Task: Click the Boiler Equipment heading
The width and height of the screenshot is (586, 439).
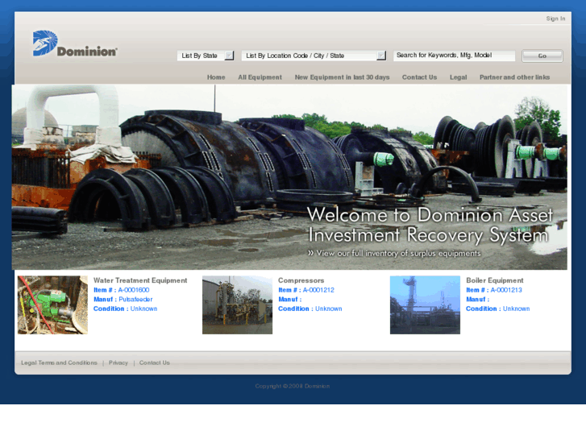Action: (494, 280)
